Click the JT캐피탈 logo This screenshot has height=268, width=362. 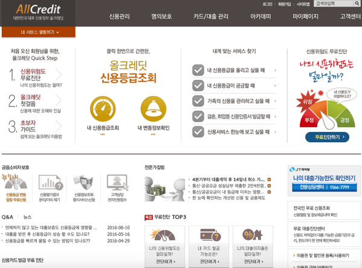click(x=300, y=169)
